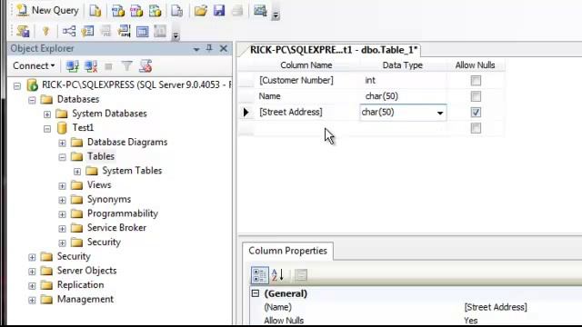The width and height of the screenshot is (582, 327).
Task: Save the table with the floppy disk icon
Action: (x=219, y=11)
